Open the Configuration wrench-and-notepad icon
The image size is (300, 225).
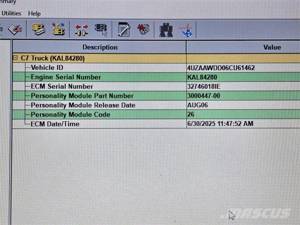click(124, 29)
